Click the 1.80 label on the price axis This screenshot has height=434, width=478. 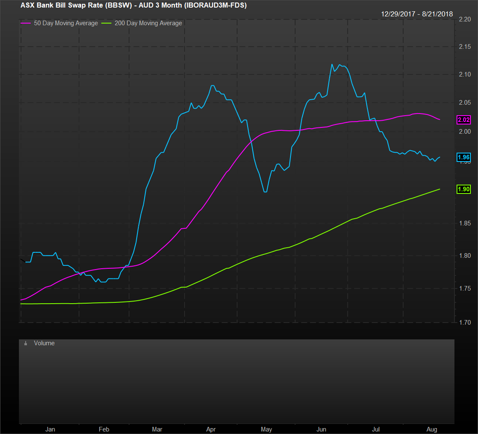(465, 255)
